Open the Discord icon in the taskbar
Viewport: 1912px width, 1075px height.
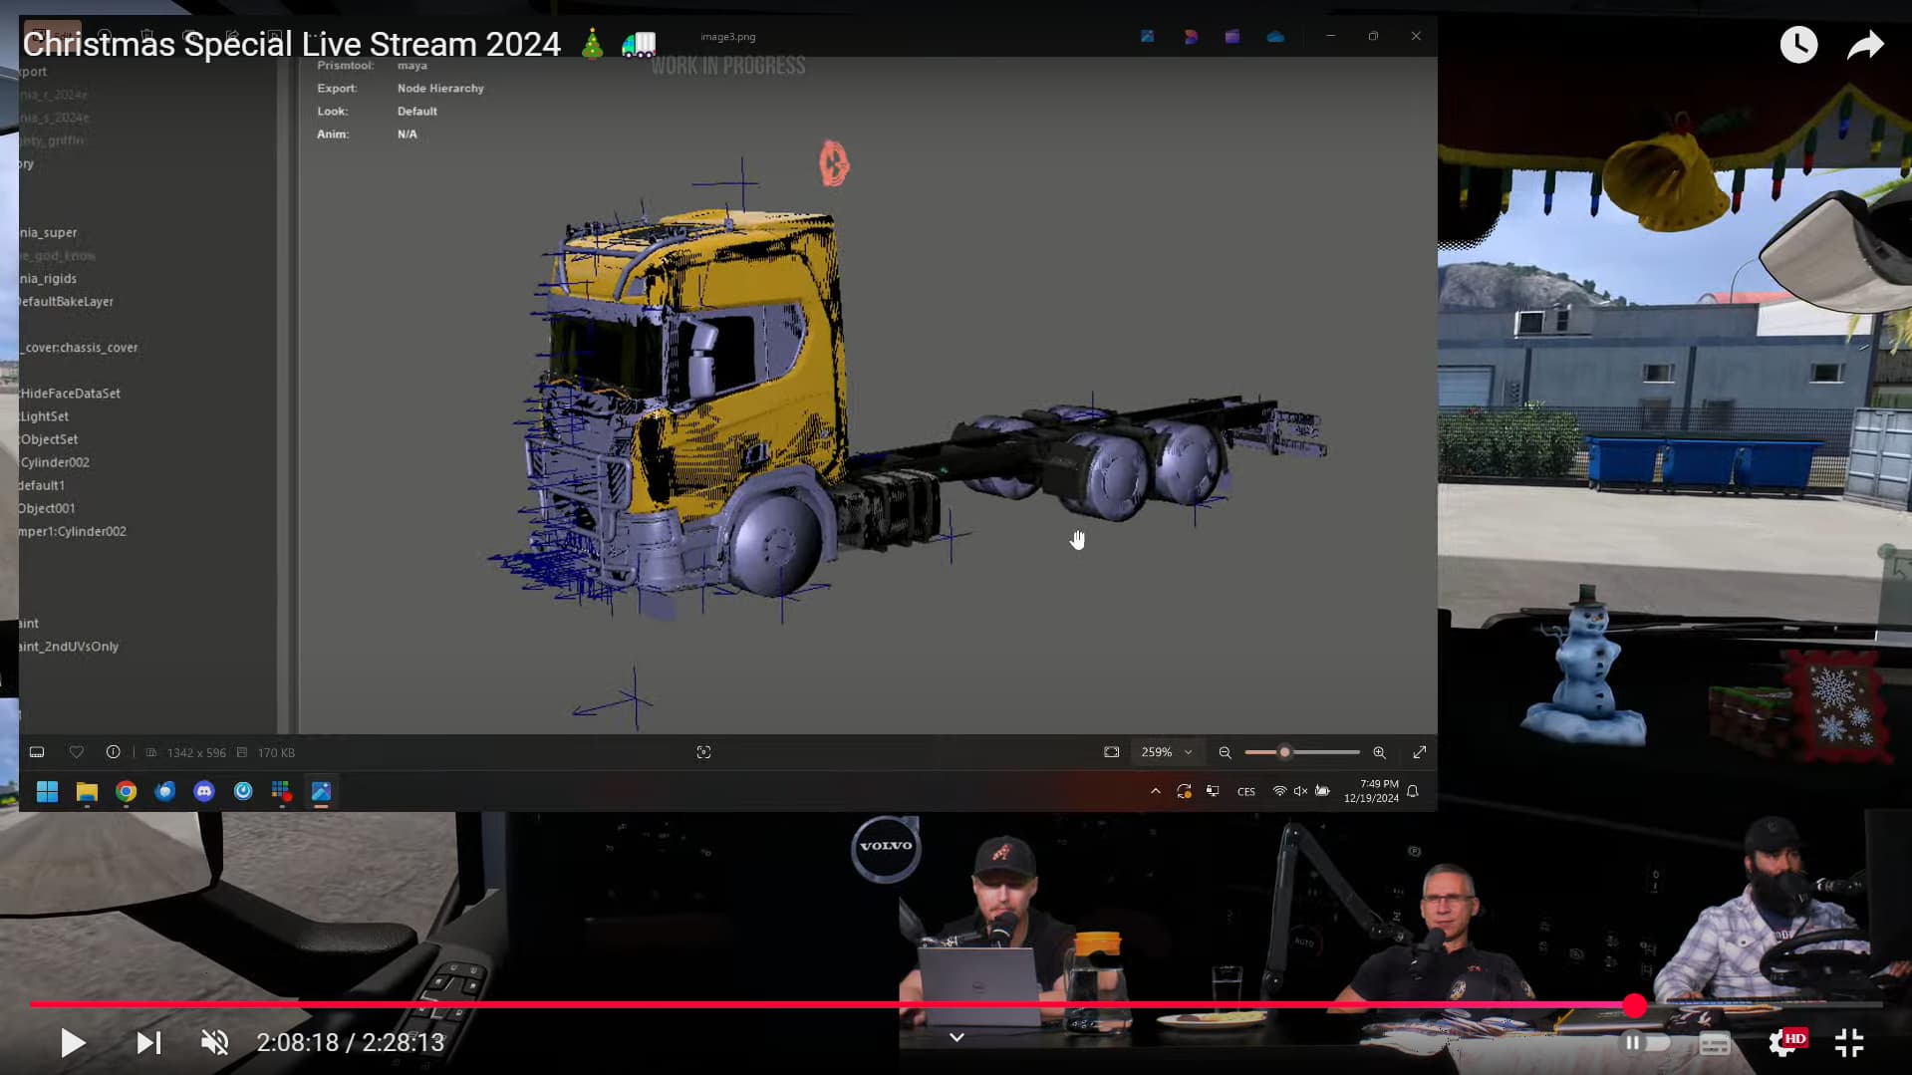point(204,791)
